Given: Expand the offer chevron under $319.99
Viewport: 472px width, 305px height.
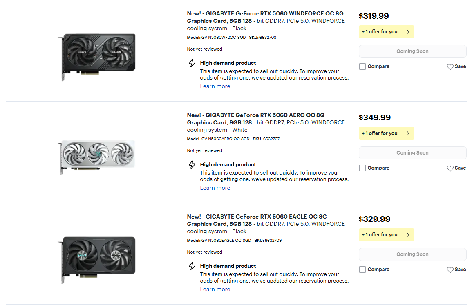Looking at the screenshot, I should 408,32.
